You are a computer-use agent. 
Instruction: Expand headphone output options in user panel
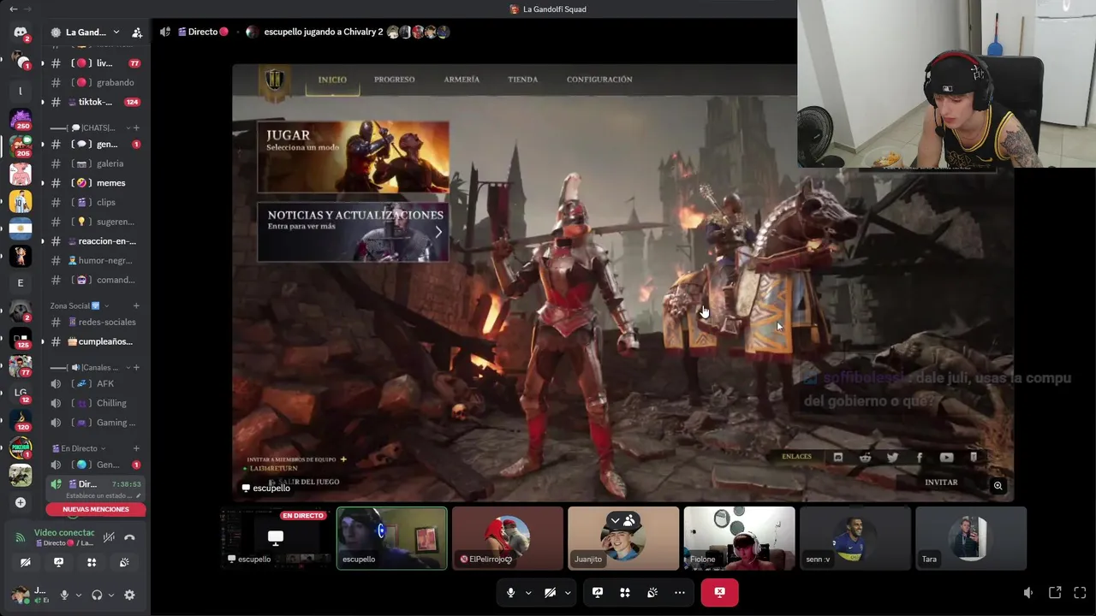[x=110, y=595]
